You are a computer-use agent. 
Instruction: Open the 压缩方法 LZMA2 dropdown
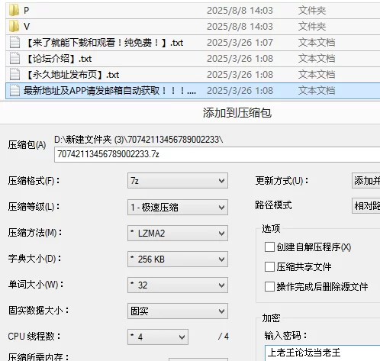[x=178, y=233]
